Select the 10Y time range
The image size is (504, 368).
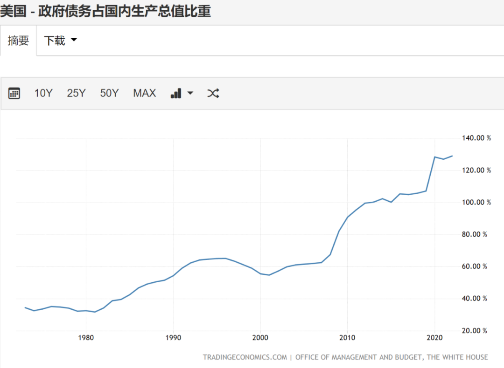(43, 93)
